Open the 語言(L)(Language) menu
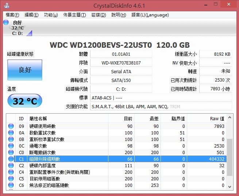 (150, 15)
